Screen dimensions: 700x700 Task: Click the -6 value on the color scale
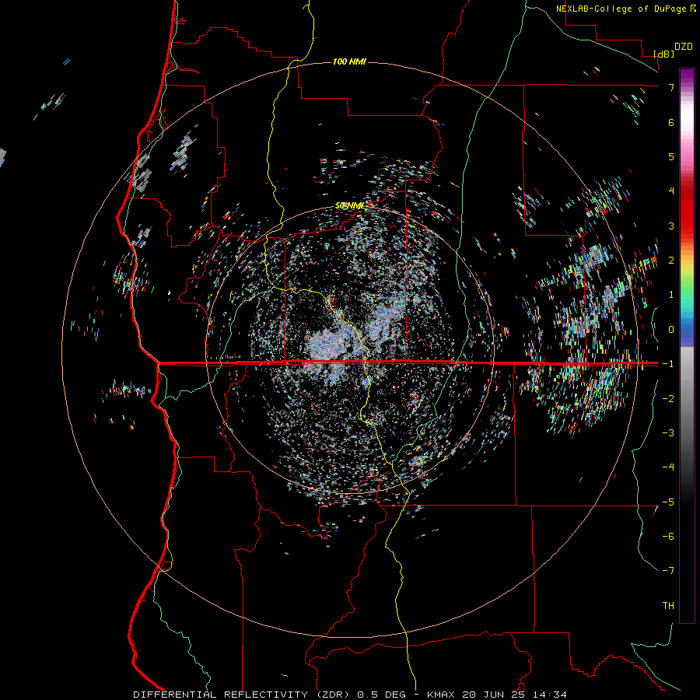[668, 537]
